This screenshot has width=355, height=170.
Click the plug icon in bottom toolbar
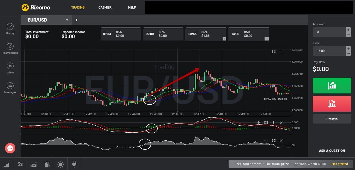pyautogui.click(x=74, y=164)
